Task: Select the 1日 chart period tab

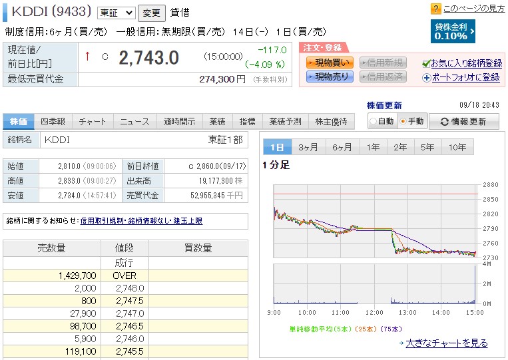Action: point(278,147)
